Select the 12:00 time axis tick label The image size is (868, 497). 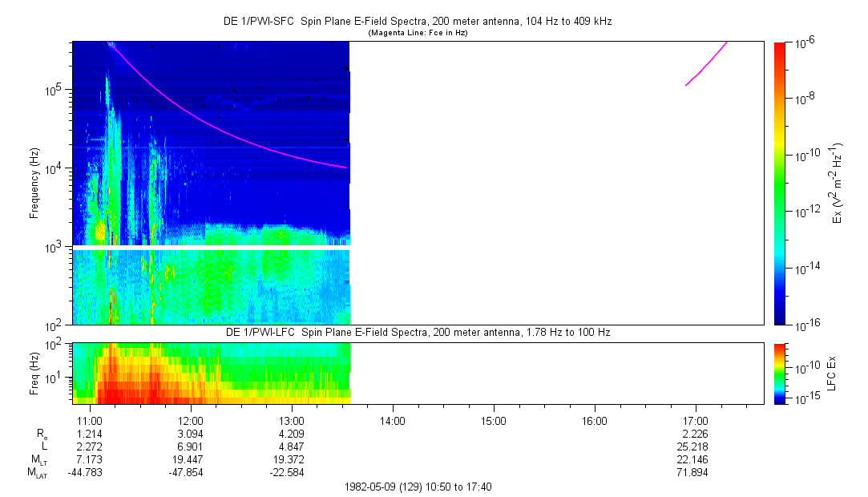click(x=190, y=420)
